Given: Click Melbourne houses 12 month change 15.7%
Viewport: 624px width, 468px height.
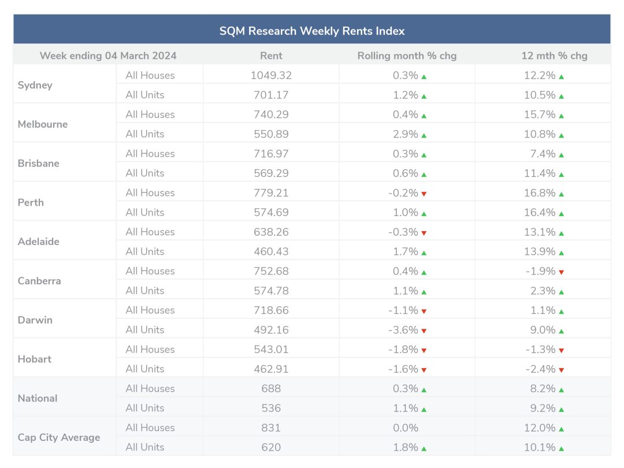Looking at the screenshot, I should coord(540,114).
